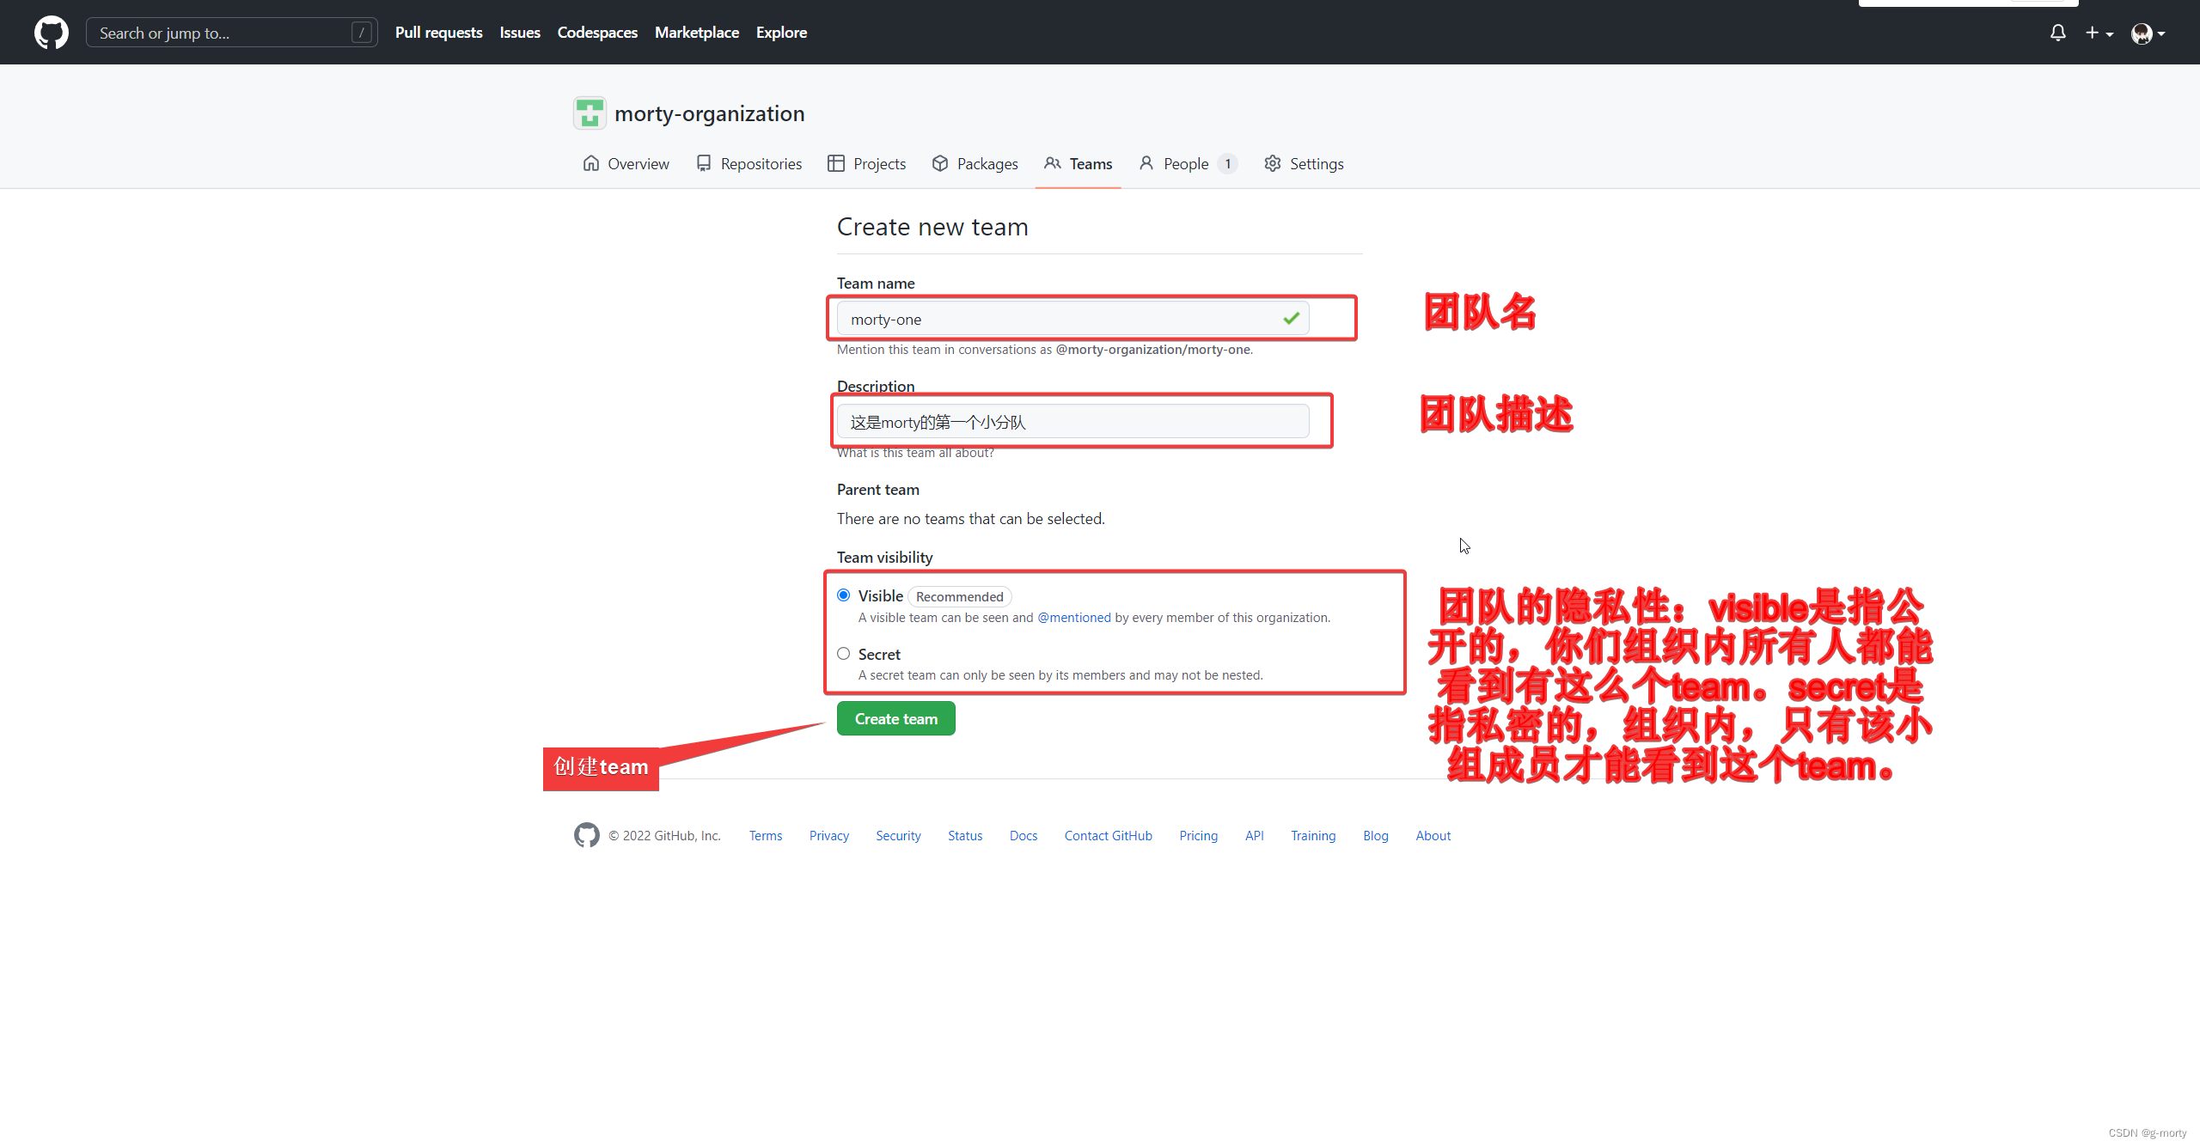
Task: Click the People count badge 1
Action: (x=1228, y=163)
